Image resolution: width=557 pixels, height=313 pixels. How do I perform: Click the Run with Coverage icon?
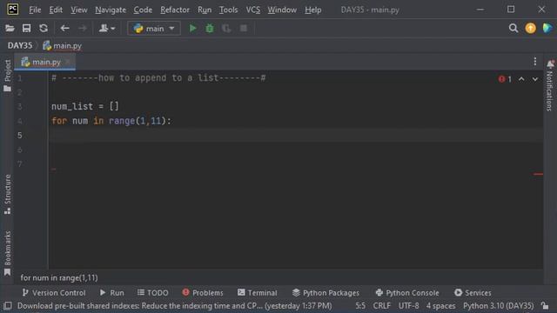coord(226,29)
